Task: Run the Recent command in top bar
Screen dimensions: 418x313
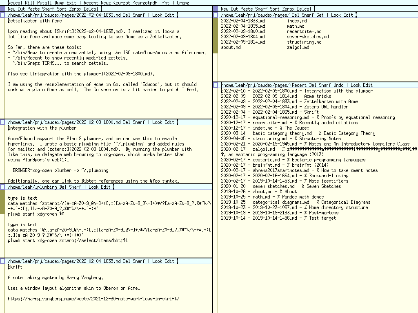Action: coord(91,3)
